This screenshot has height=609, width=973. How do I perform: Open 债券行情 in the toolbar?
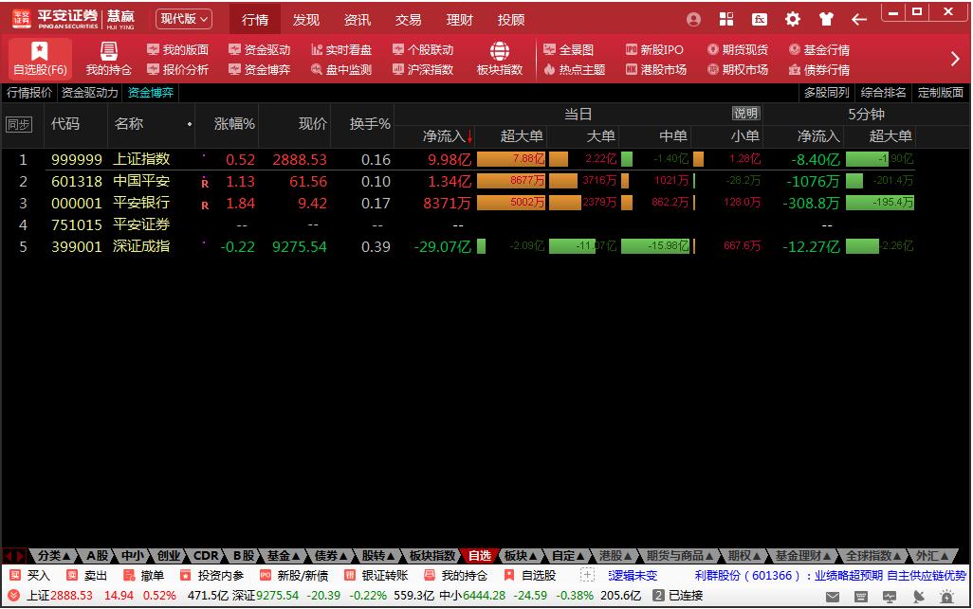(x=819, y=69)
